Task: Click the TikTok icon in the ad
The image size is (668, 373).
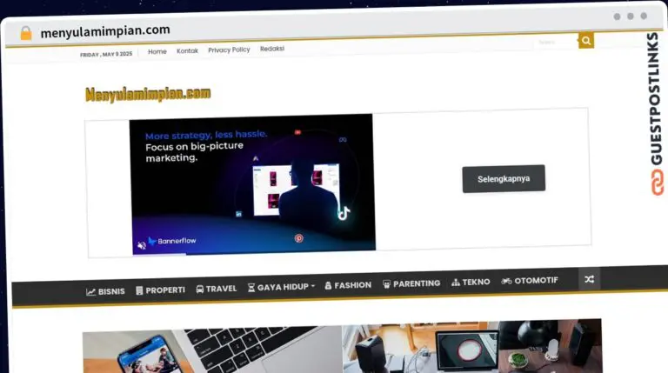Action: point(344,212)
